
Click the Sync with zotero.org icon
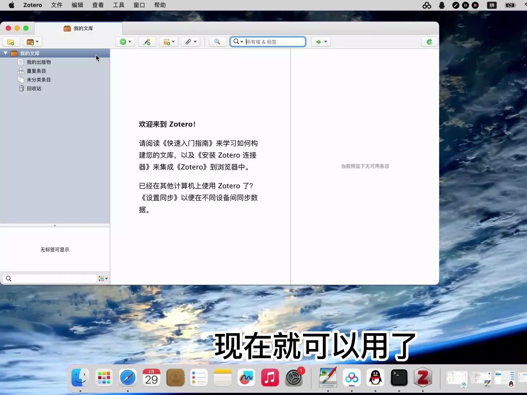[x=429, y=42]
